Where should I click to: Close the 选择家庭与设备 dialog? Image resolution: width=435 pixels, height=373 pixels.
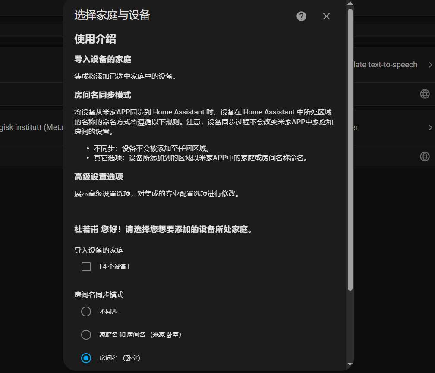click(326, 16)
